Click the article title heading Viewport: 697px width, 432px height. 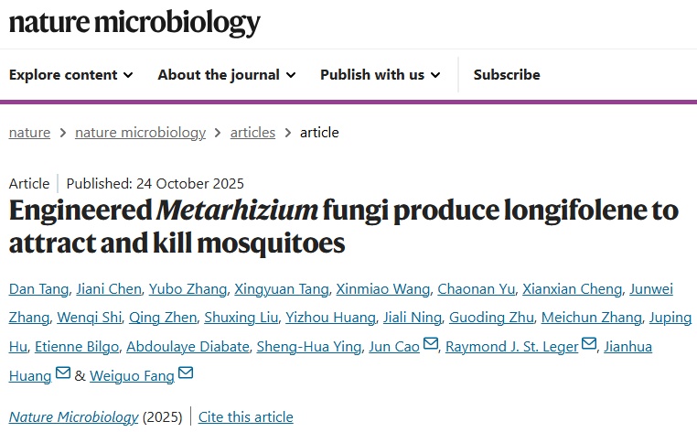tap(344, 227)
